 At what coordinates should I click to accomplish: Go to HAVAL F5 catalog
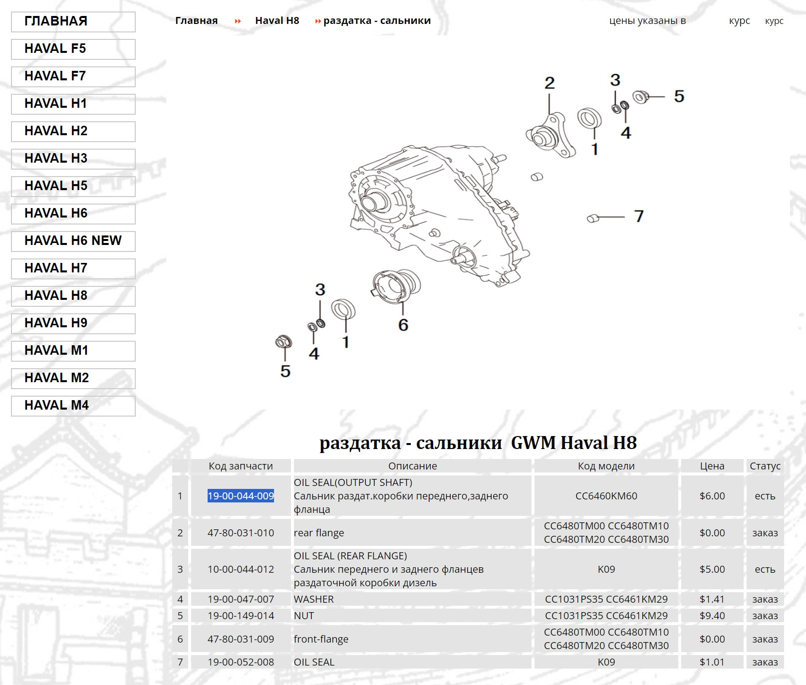(x=73, y=49)
